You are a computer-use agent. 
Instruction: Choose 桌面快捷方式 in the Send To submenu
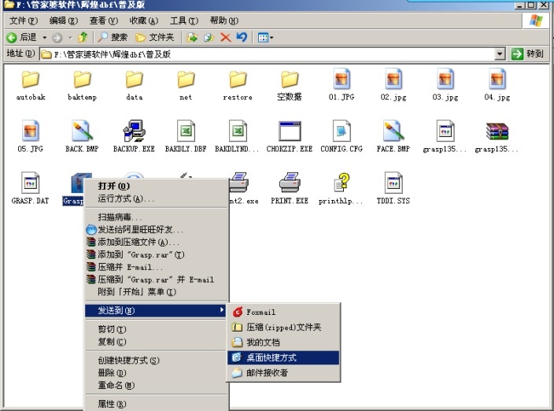(271, 357)
